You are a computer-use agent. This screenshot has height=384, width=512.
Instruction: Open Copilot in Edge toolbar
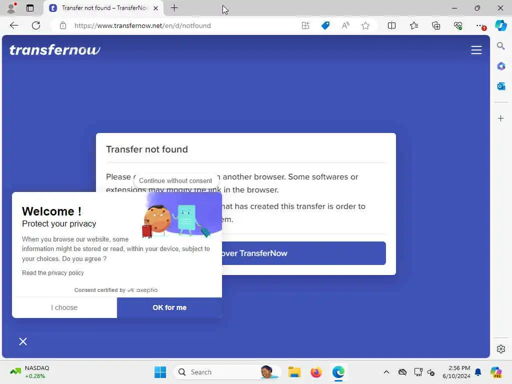pos(500,25)
